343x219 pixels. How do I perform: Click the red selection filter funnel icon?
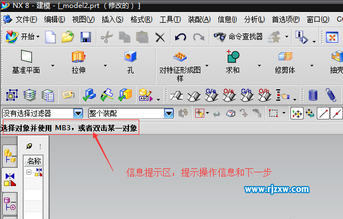pyautogui.click(x=200, y=113)
